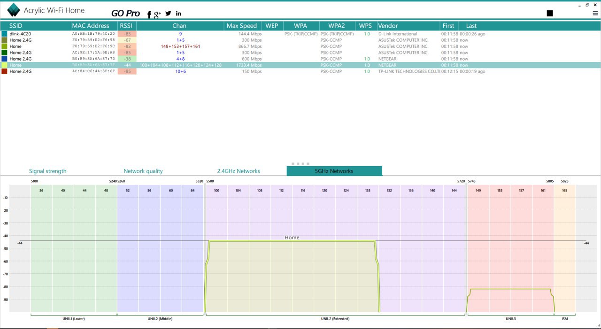Open the Facebook social link icon
The width and height of the screenshot is (601, 329).
tap(149, 15)
